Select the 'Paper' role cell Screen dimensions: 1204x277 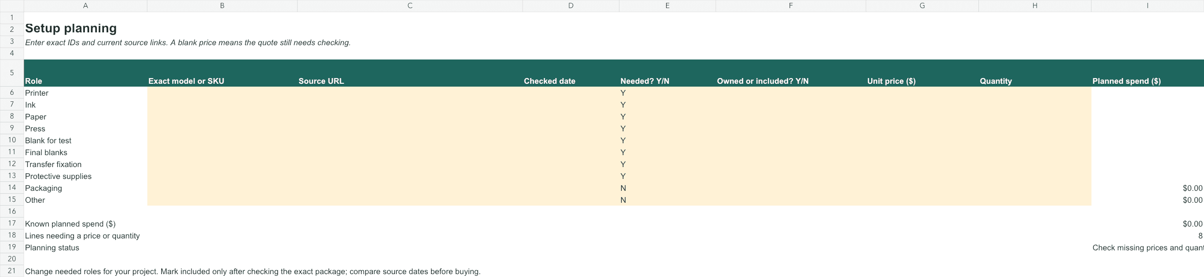pos(85,117)
